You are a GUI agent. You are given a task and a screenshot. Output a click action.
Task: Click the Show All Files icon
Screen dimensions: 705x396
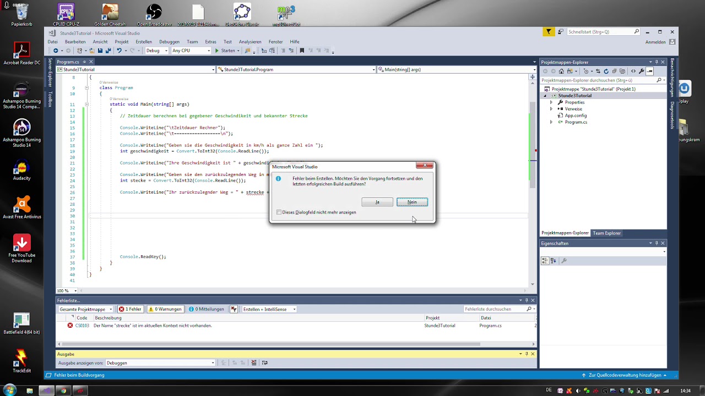[x=622, y=71]
